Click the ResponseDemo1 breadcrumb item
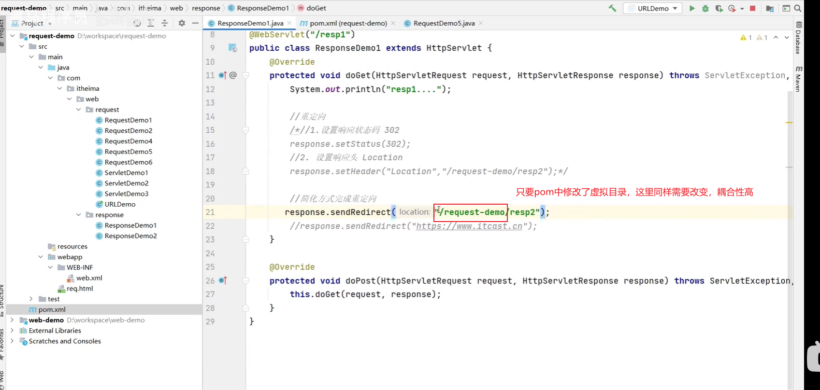 258,8
